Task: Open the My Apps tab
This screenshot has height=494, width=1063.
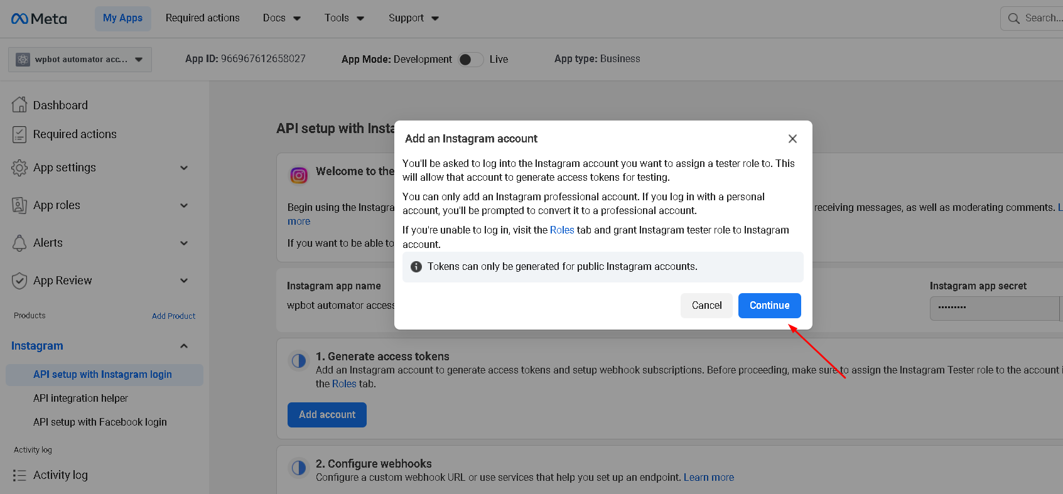Action: (x=122, y=18)
